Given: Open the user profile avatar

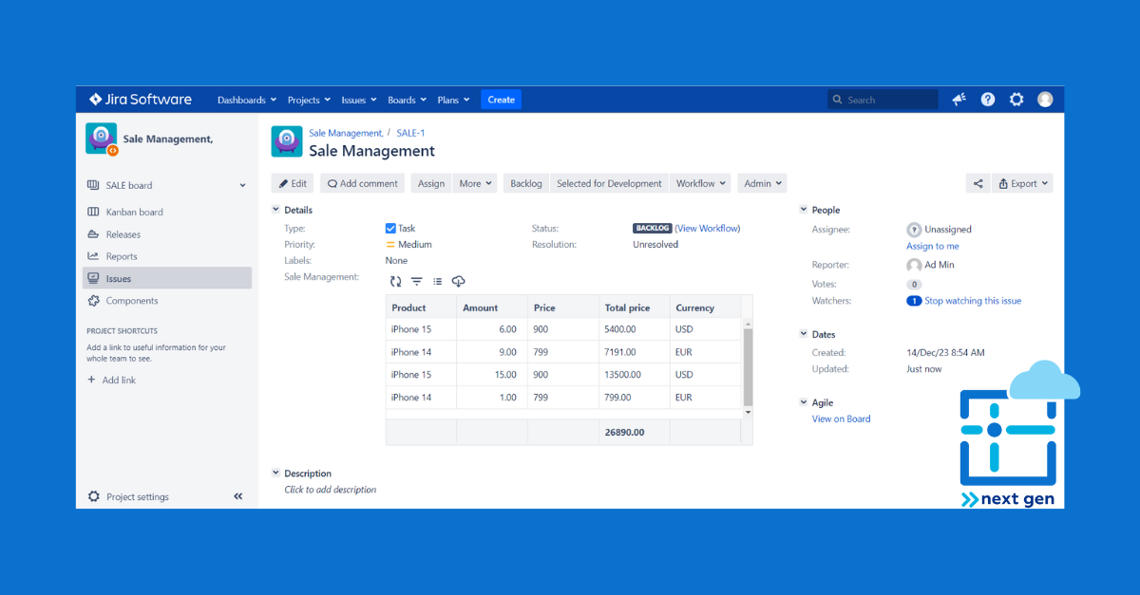Looking at the screenshot, I should 1045,100.
